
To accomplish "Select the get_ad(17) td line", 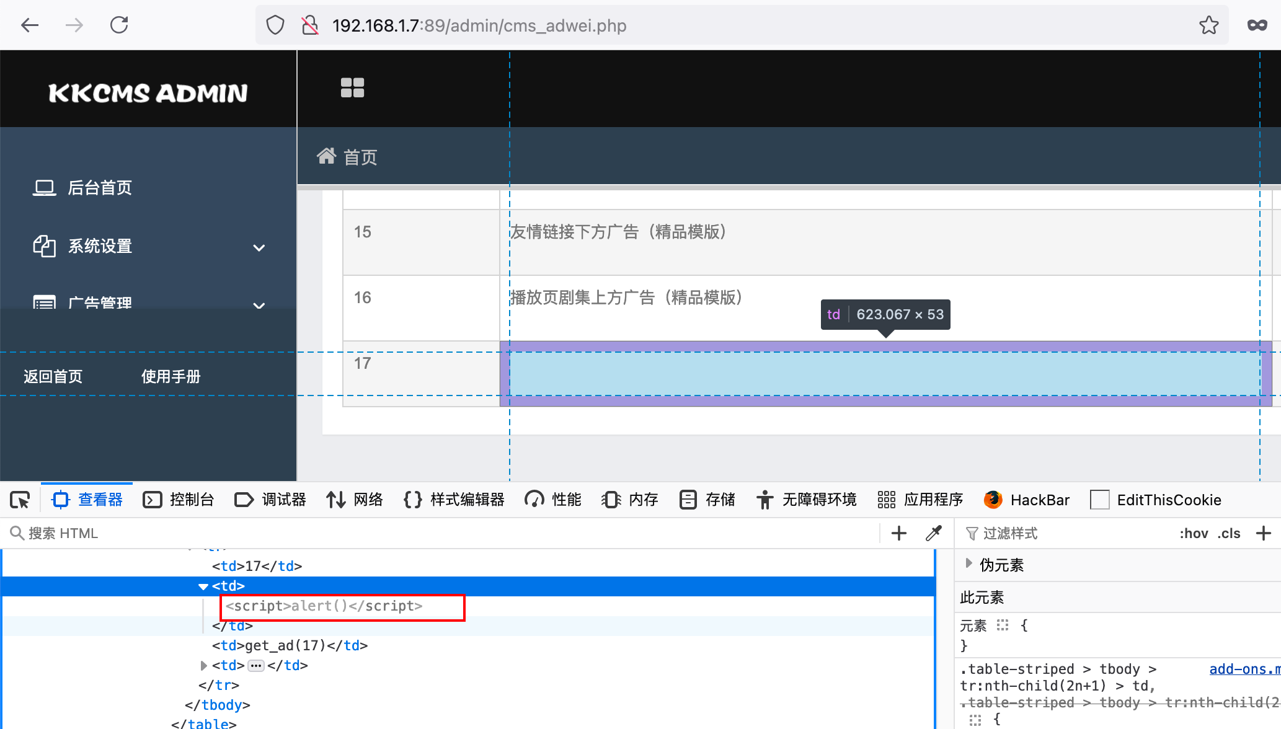I will coord(290,645).
